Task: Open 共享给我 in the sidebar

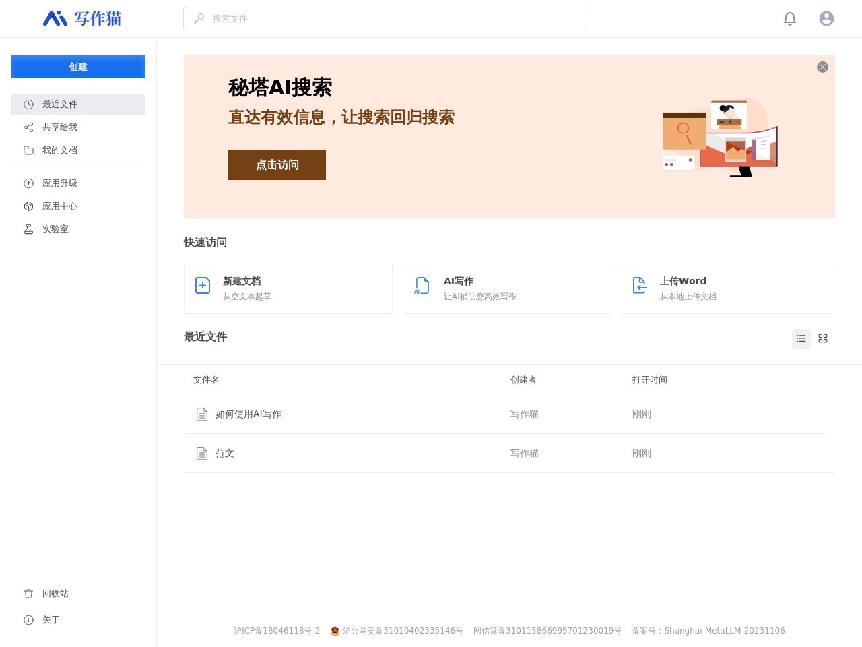Action: point(60,127)
